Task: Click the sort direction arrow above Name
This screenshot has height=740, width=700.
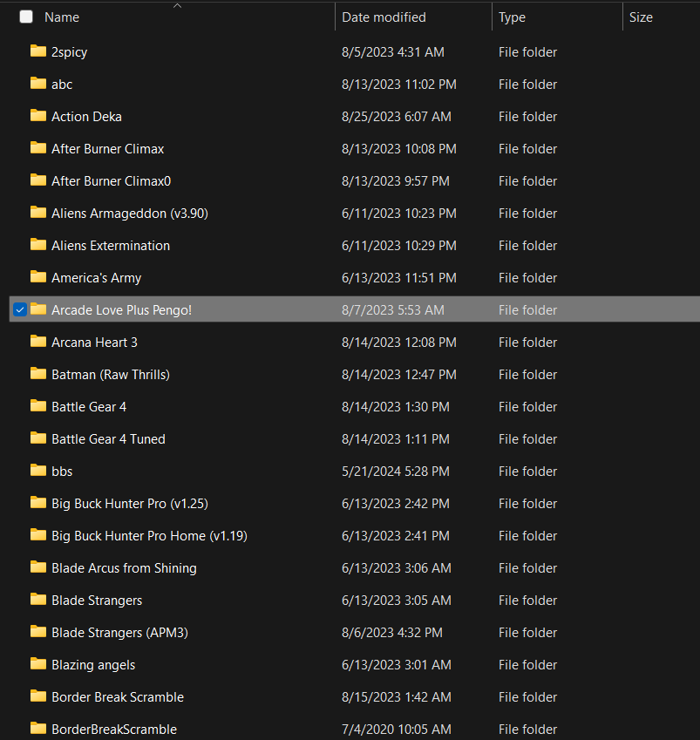Action: [178, 5]
